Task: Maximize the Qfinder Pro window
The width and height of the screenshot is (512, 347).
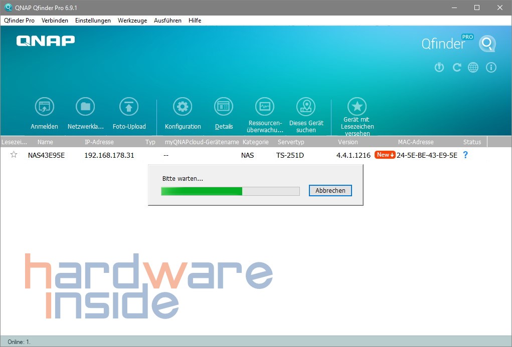Action: point(477,8)
